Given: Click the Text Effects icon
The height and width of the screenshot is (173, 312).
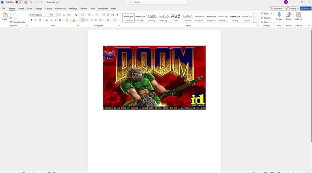Looking at the screenshot, I should point(60,20).
